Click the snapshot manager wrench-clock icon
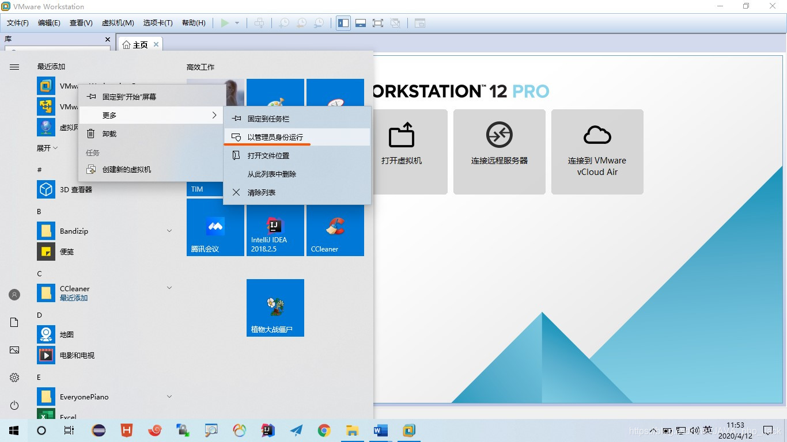 (x=319, y=23)
